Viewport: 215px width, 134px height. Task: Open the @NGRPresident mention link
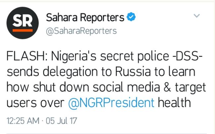[x=111, y=103]
